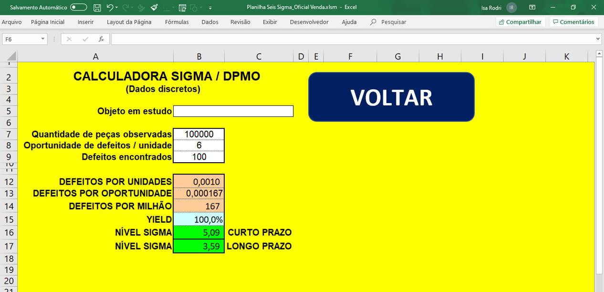Open Customize Quick Access Toolbar dropdown
The height and width of the screenshot is (292, 604).
(210, 8)
